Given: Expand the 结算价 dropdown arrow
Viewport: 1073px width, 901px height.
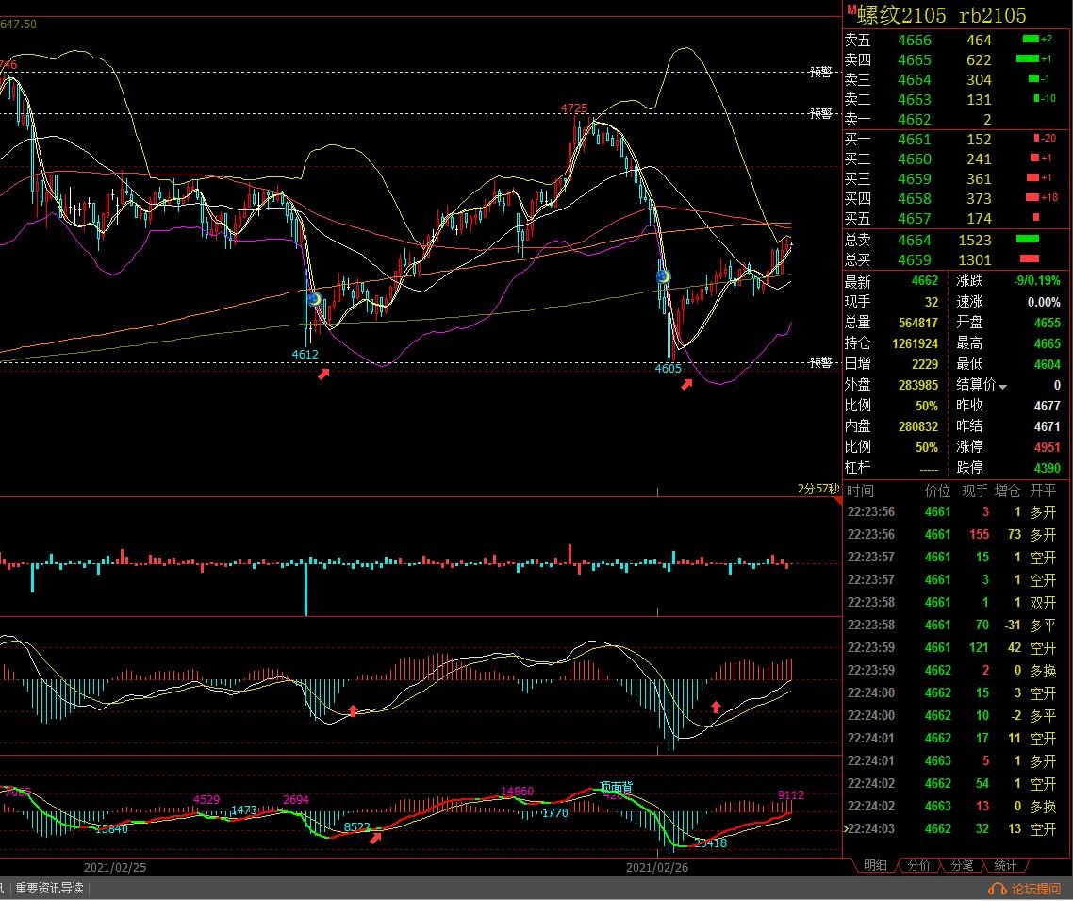Looking at the screenshot, I should [x=1002, y=387].
